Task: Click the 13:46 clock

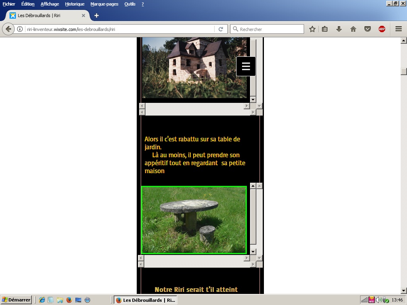Action: pyautogui.click(x=397, y=300)
